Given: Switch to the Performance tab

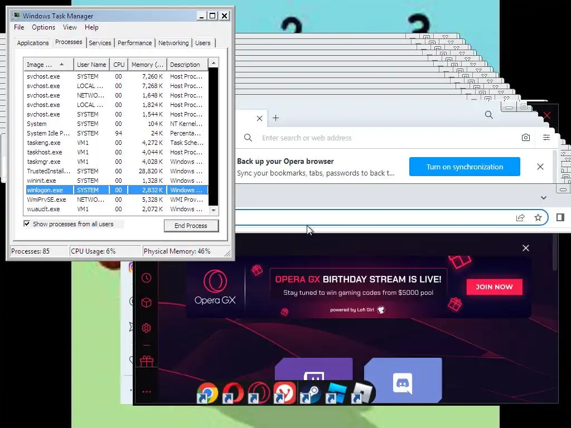Looking at the screenshot, I should [x=134, y=43].
